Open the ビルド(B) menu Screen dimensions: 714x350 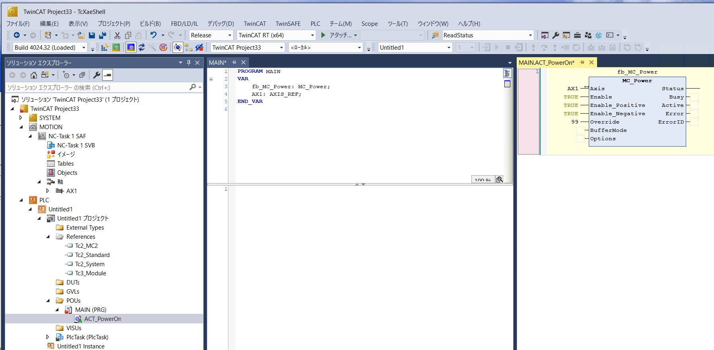(x=150, y=24)
